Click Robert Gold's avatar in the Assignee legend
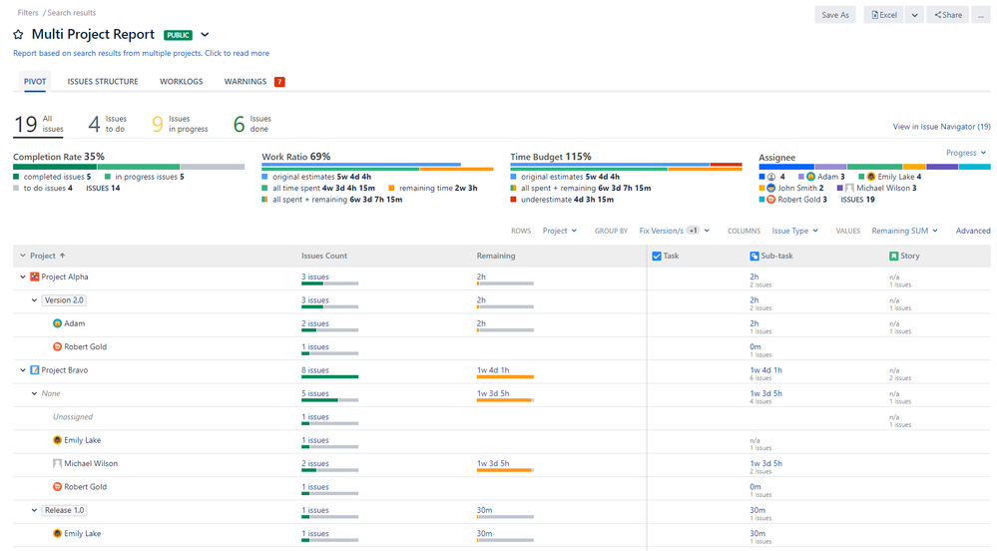 click(x=771, y=200)
